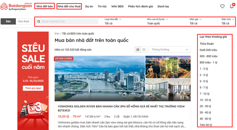The width and height of the screenshot is (237, 130).
Task: Open photo gallery count icon on listing
Action: coord(184,97)
